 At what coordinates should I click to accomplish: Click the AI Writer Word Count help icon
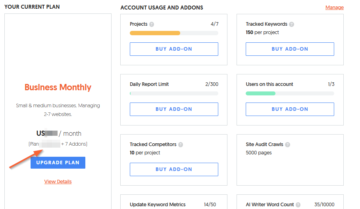[298, 205]
